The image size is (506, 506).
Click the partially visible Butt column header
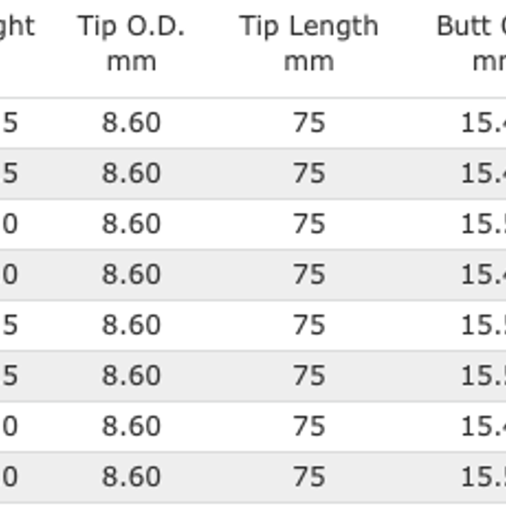point(471,43)
